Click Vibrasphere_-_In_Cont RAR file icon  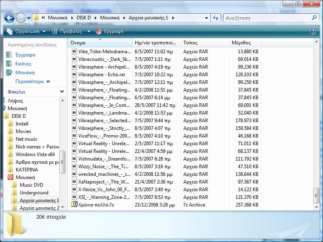(x=74, y=105)
